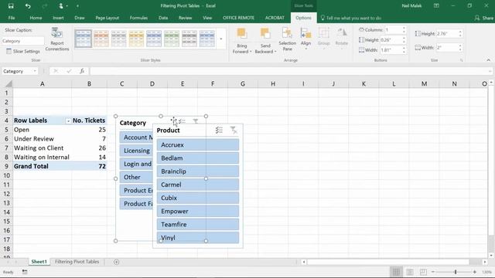Image resolution: width=495 pixels, height=278 pixels.
Task: Add a new sheet with plus icon
Action: click(x=116, y=262)
